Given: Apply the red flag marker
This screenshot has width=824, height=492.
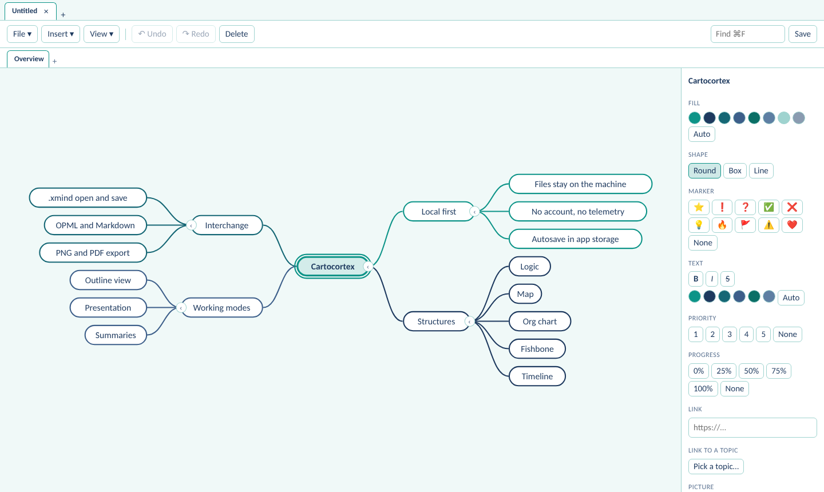Looking at the screenshot, I should [x=746, y=225].
